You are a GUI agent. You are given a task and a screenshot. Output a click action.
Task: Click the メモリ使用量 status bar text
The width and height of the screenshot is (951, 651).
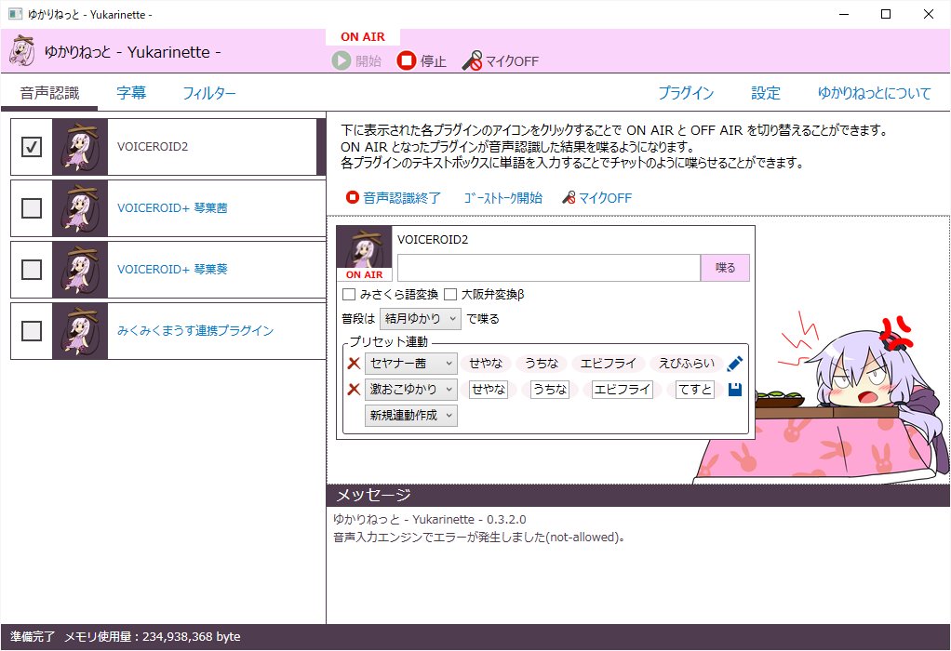coord(153,636)
